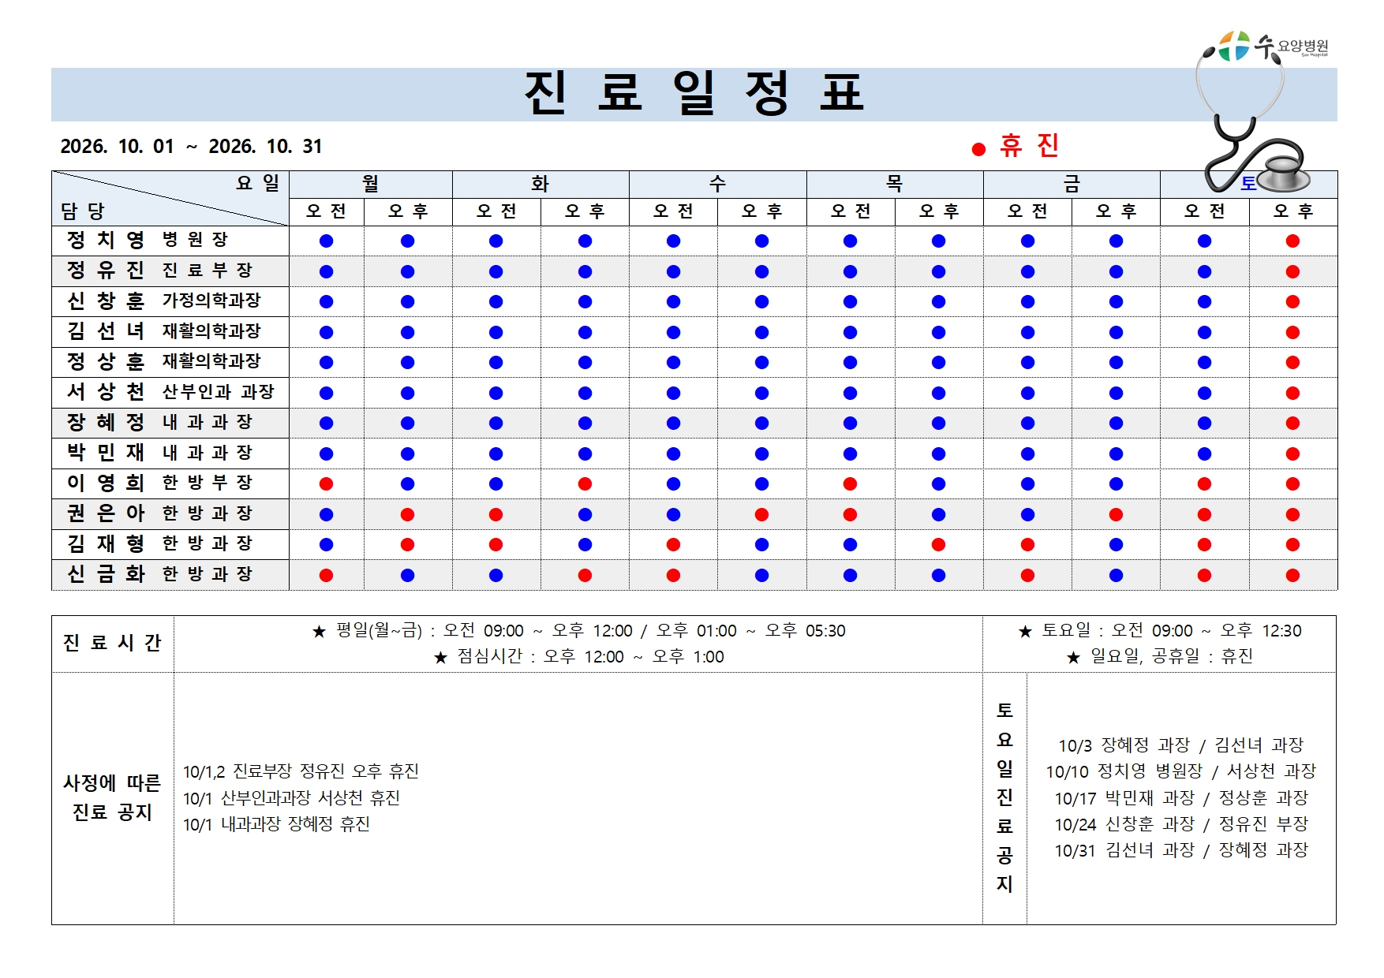The height and width of the screenshot is (978, 1384).
Task: Click 장혜정 Wednesday afternoon blue dot
Action: 761,423
